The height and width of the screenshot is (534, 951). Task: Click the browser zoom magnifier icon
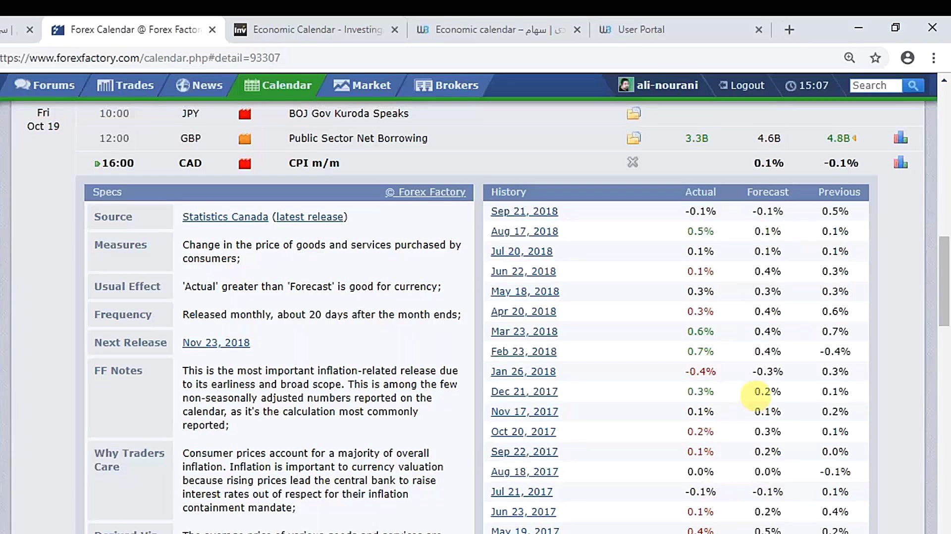click(x=849, y=58)
